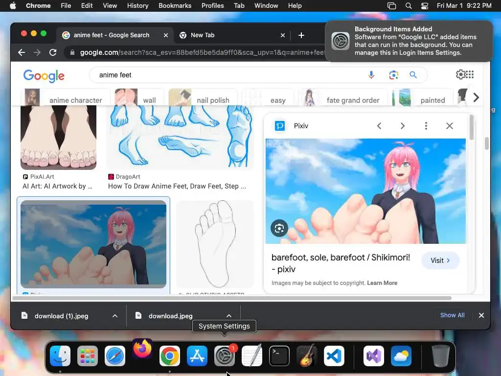The width and height of the screenshot is (501, 376).
Task: Click the Google logo
Action: [44, 76]
